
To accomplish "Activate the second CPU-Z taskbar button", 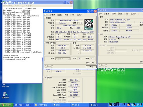I will pos(79,105).
